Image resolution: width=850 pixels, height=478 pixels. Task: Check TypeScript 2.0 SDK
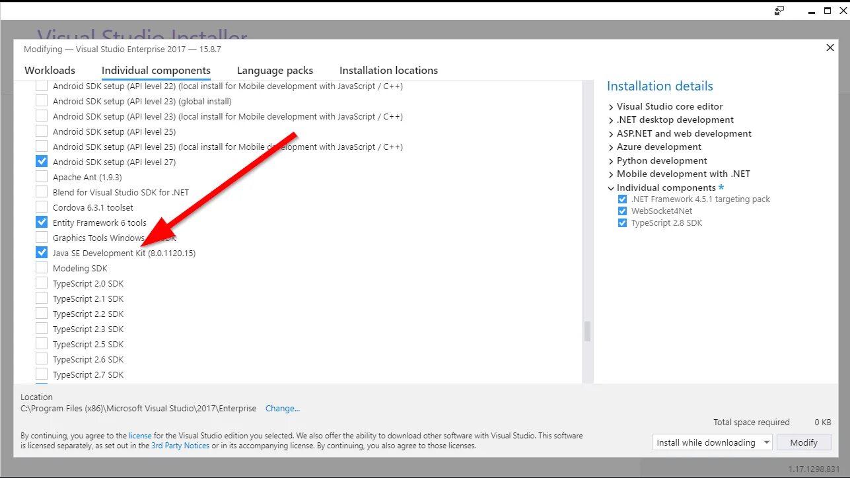(42, 283)
